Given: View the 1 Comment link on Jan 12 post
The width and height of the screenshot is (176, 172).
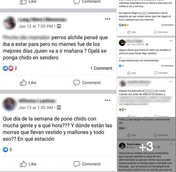Looking at the screenshot, I should tap(101, 68).
